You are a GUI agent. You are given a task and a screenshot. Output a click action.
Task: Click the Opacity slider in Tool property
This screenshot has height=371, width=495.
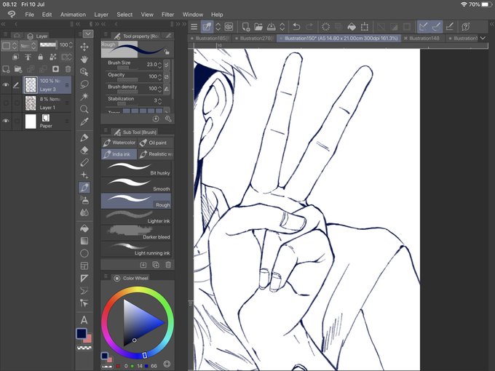tap(127, 80)
